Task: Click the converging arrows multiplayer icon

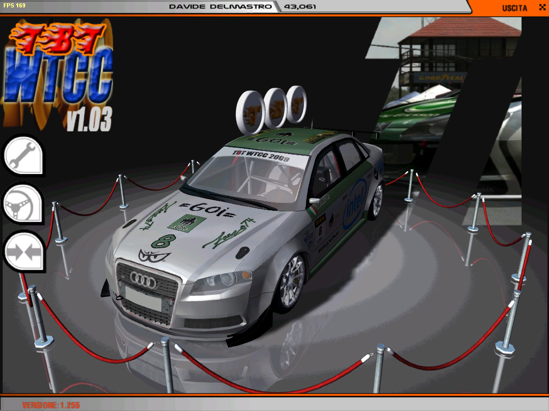Action: coord(23,252)
